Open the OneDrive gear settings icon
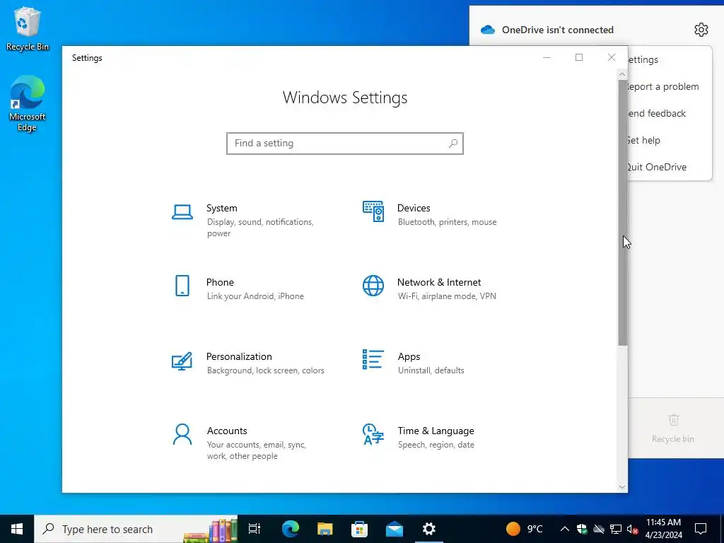724x543 pixels. tap(701, 30)
